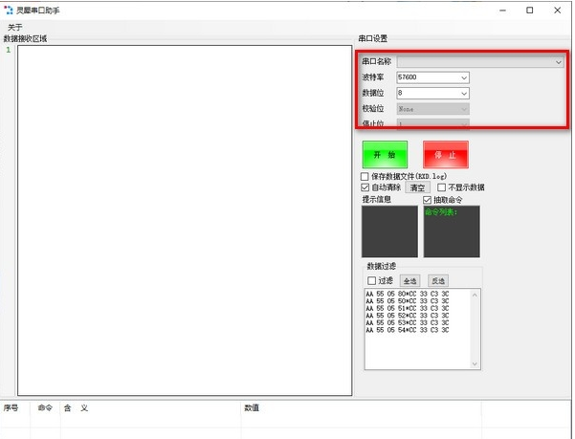Click the app icon in the title bar
Image resolution: width=575 pixels, height=439 pixels.
click(9, 10)
